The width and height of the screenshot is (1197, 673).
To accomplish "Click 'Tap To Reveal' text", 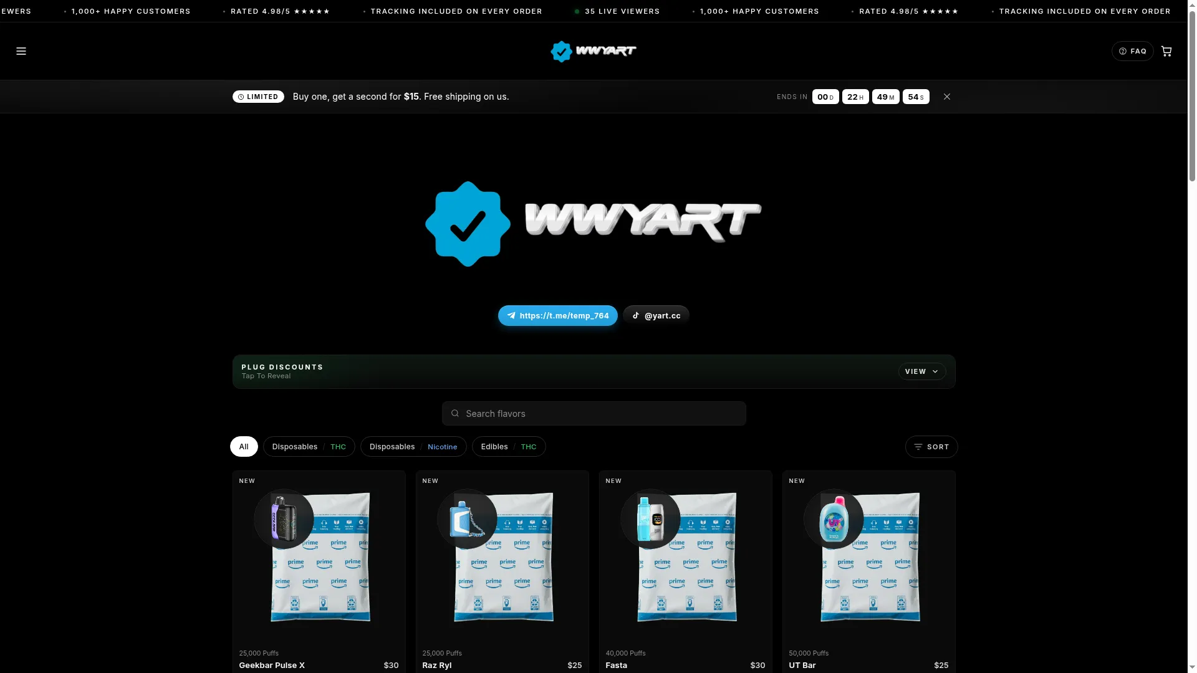I will 266,376.
